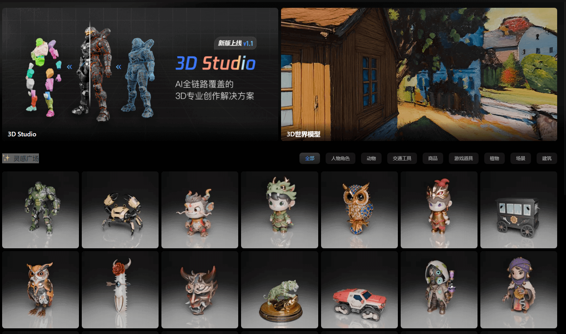Open the orange mechanical owl model
Screen dimensions: 566x334
tap(40, 290)
